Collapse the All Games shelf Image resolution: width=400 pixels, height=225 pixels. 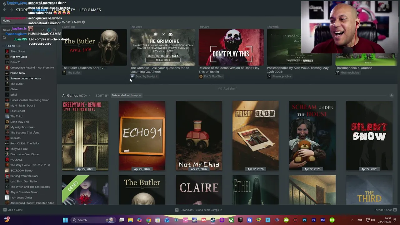[392, 95]
